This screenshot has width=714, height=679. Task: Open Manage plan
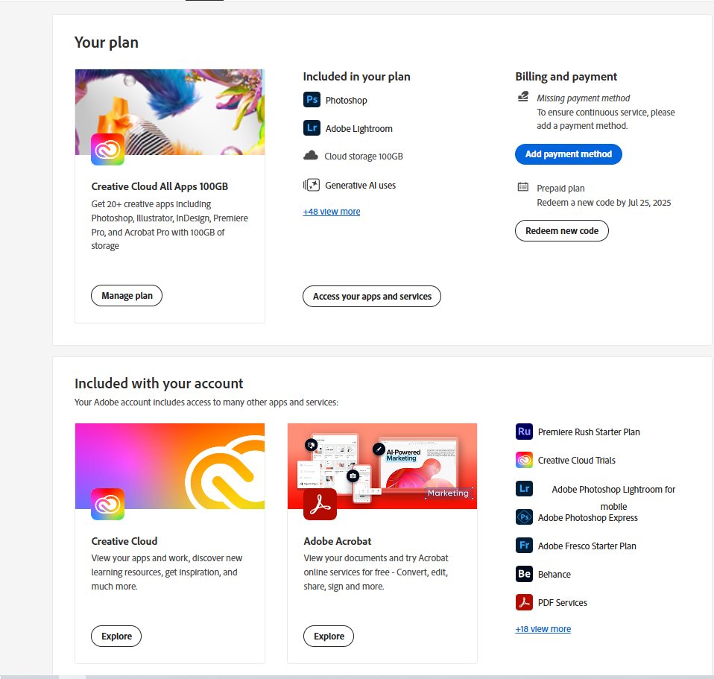127,296
